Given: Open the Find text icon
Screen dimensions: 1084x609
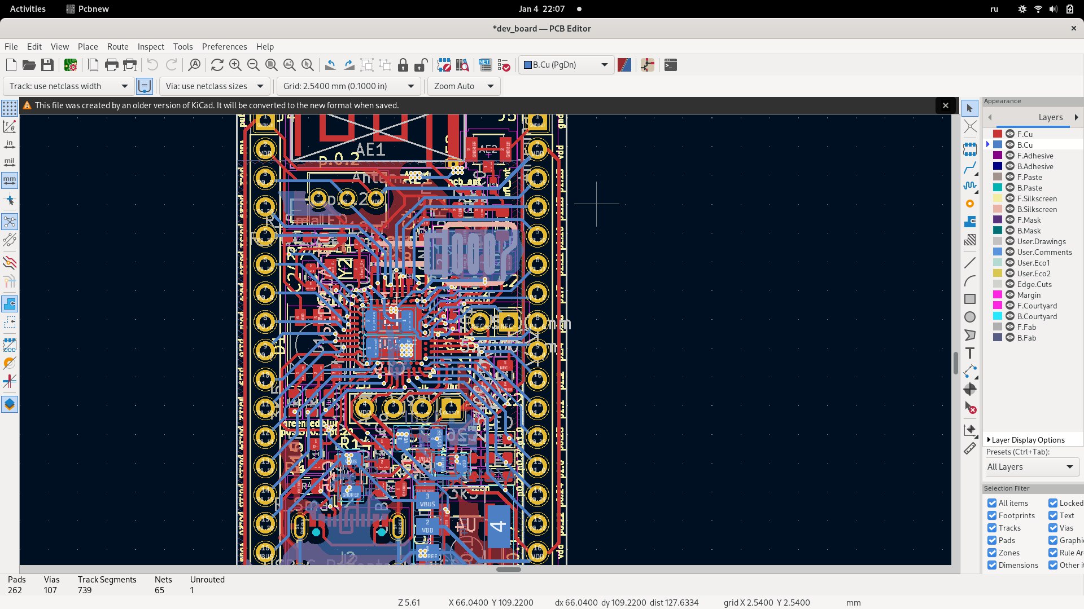Looking at the screenshot, I should [194, 65].
